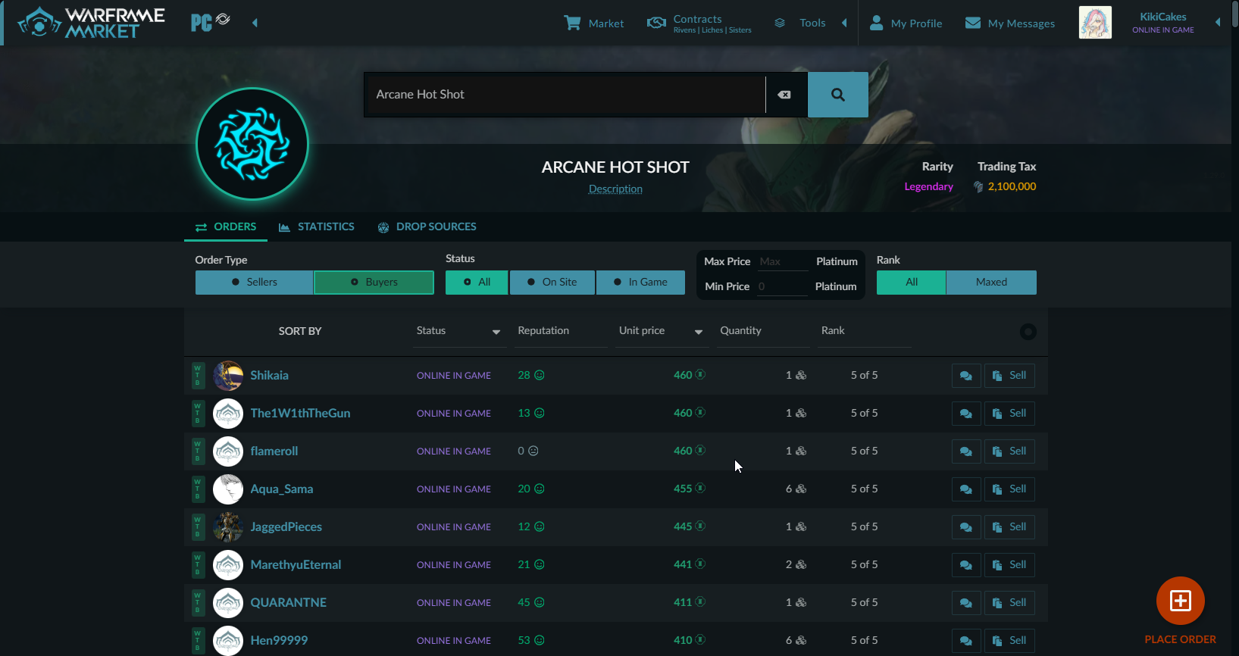The image size is (1239, 656).
Task: Open Aqua_Sama's profile
Action: (282, 489)
